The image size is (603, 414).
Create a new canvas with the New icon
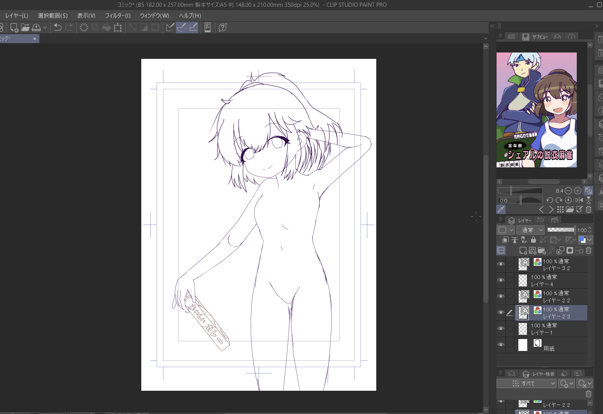[14, 27]
